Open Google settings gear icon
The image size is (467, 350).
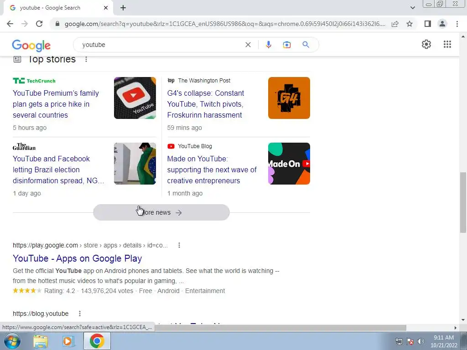click(x=426, y=44)
